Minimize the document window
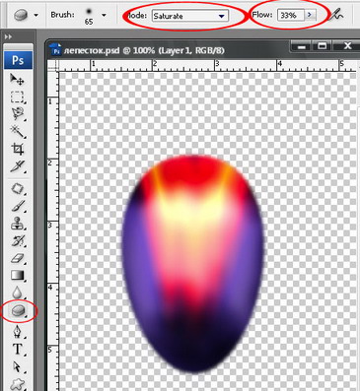The width and height of the screenshot is (360, 391). [x=302, y=46]
